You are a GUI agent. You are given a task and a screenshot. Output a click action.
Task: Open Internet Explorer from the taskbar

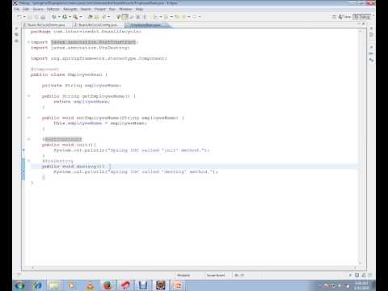[37, 285]
